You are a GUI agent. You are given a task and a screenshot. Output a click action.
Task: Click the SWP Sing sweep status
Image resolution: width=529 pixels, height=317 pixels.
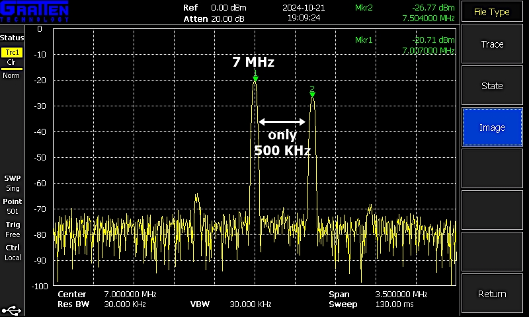[x=13, y=183]
